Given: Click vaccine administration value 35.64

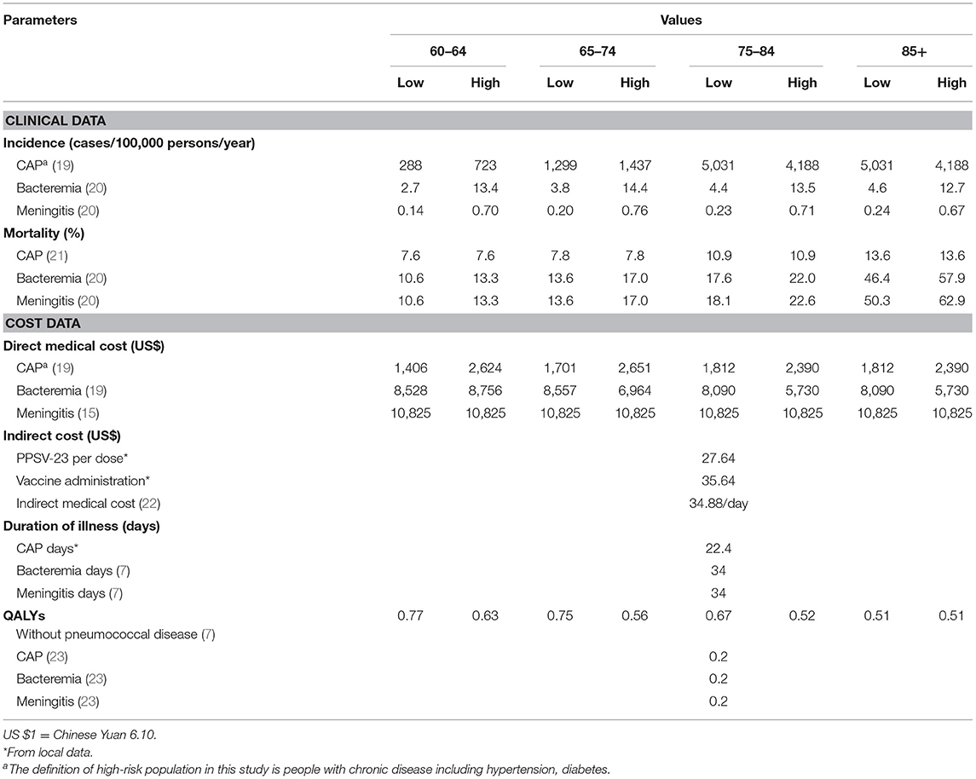Looking at the screenshot, I should click(719, 481).
